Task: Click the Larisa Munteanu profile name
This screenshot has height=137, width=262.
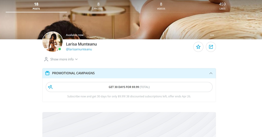Action: pyautogui.click(x=82, y=44)
